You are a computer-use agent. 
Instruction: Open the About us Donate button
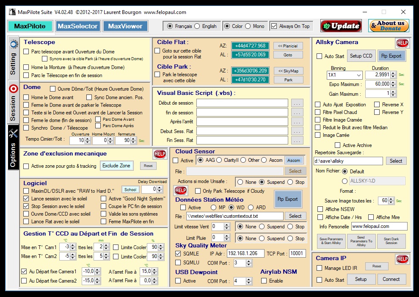[x=389, y=26]
